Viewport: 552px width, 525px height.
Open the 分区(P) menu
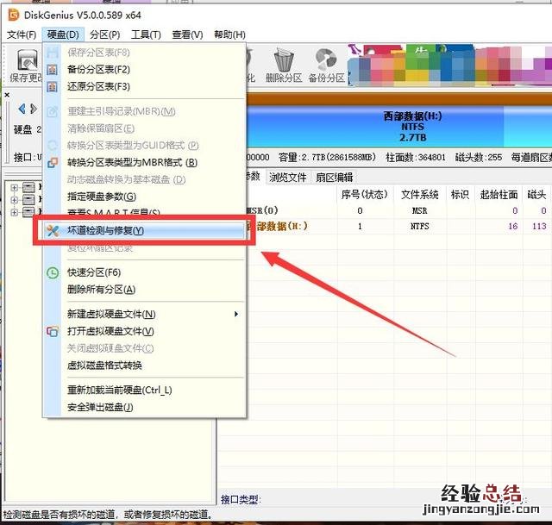click(x=104, y=34)
